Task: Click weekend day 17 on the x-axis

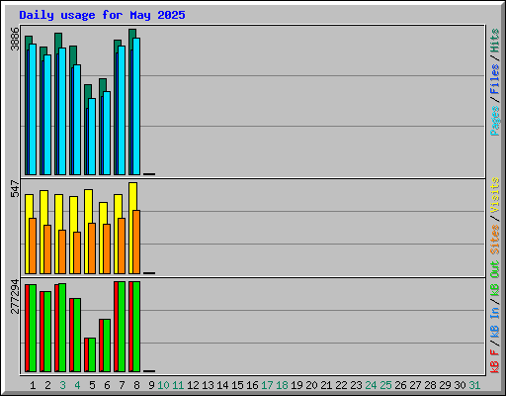Action: 267,385
